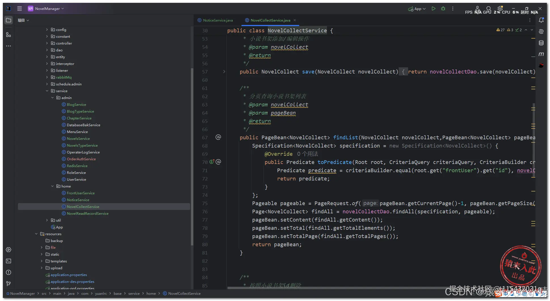
Task: Open the main hamburger menu
Action: point(20,9)
